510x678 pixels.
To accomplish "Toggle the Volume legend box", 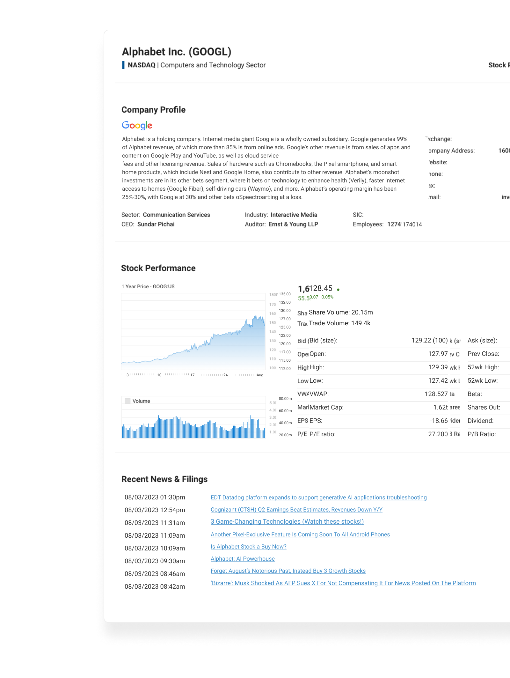I will point(128,401).
